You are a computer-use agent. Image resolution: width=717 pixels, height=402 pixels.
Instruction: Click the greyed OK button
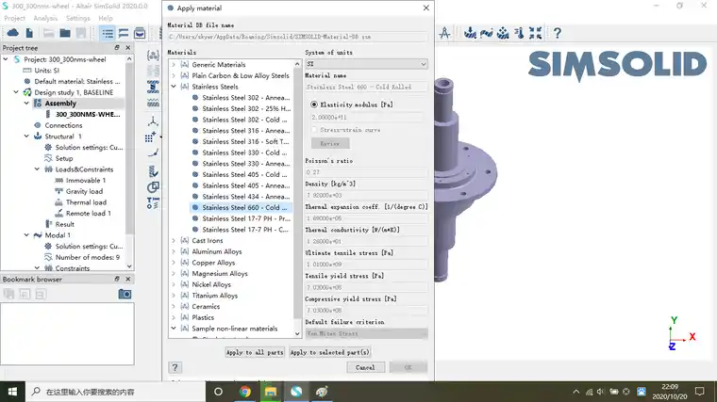tap(409, 367)
